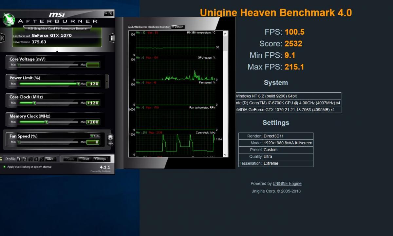
Task: Click the 1920x1080 8xAA fullscreen mode cell
Action: point(288,143)
